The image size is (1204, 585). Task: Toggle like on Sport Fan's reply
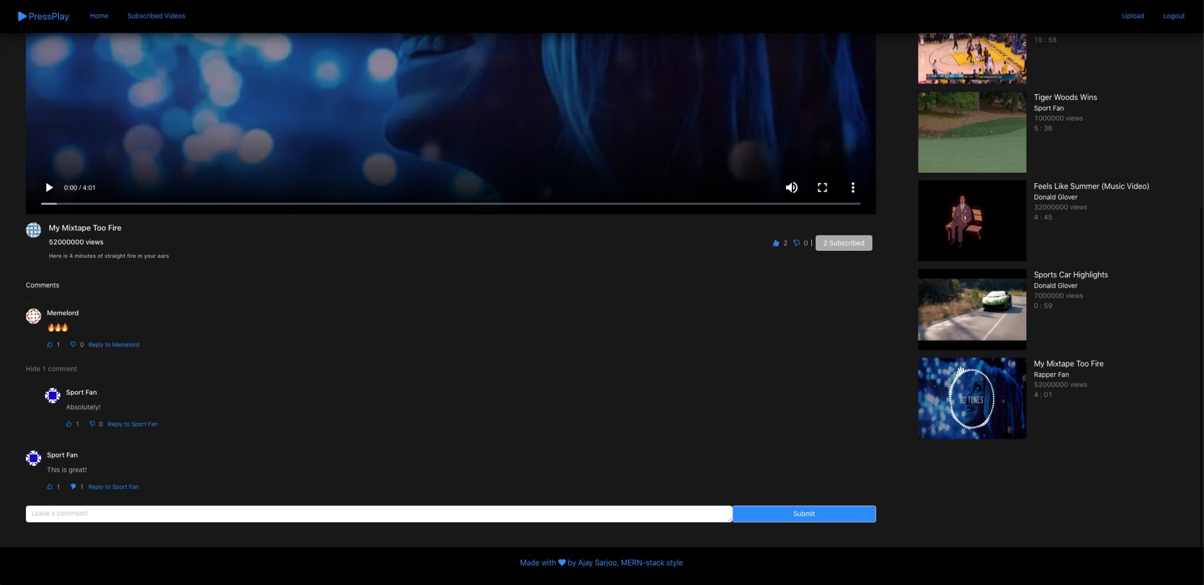coord(69,423)
